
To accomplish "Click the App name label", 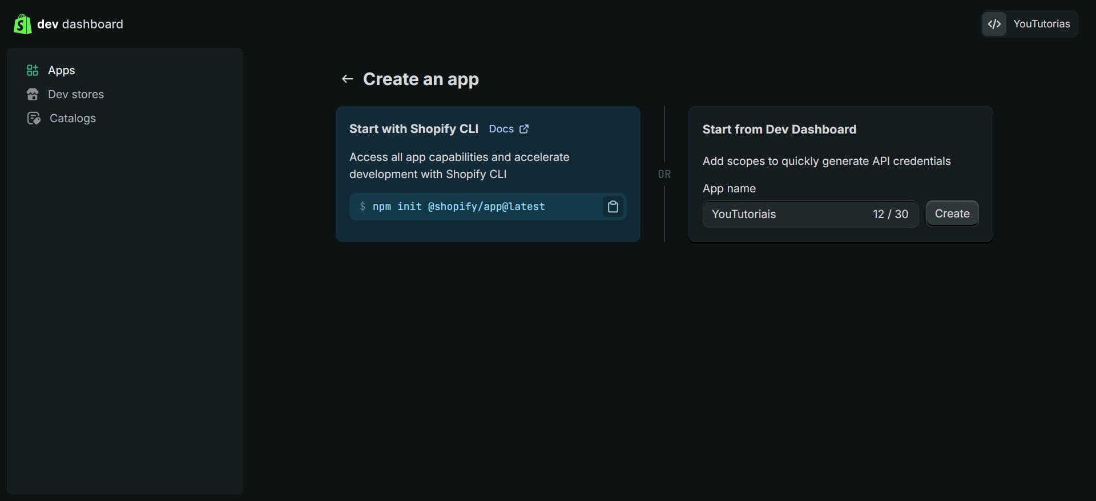I will point(729,188).
